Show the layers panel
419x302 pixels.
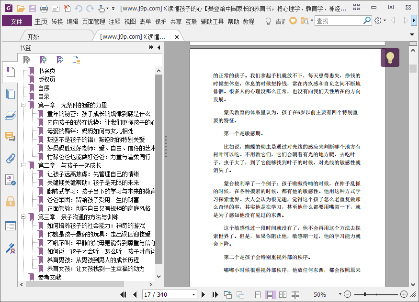coord(10,116)
